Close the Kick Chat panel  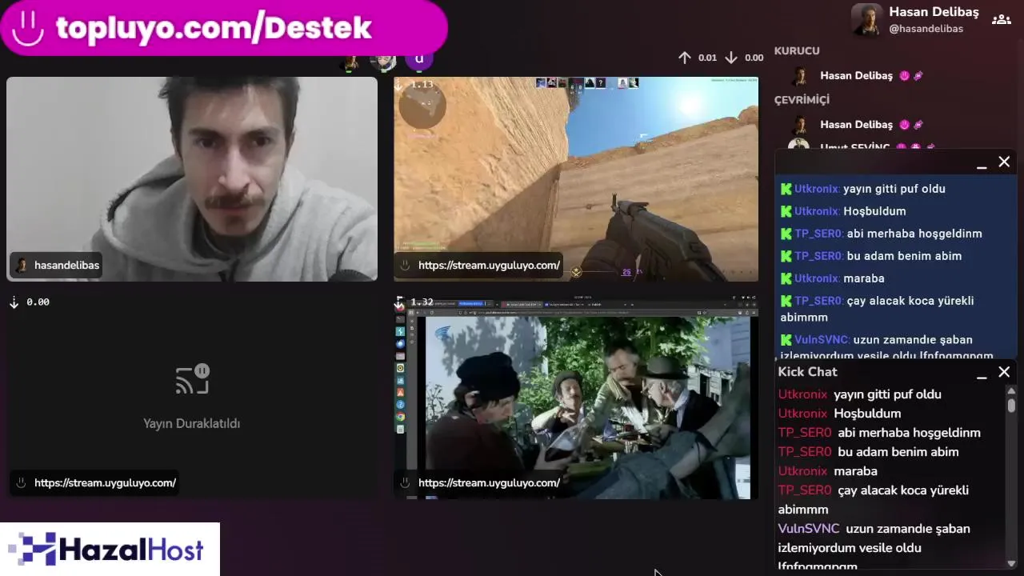(1004, 373)
